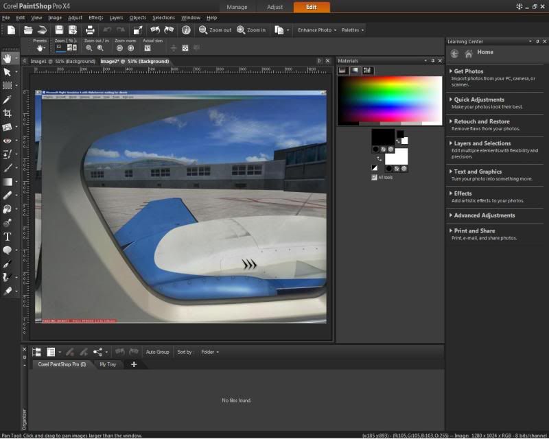This screenshot has width=549, height=439.
Task: Click the Zoom out toolbar button
Action: [215, 30]
